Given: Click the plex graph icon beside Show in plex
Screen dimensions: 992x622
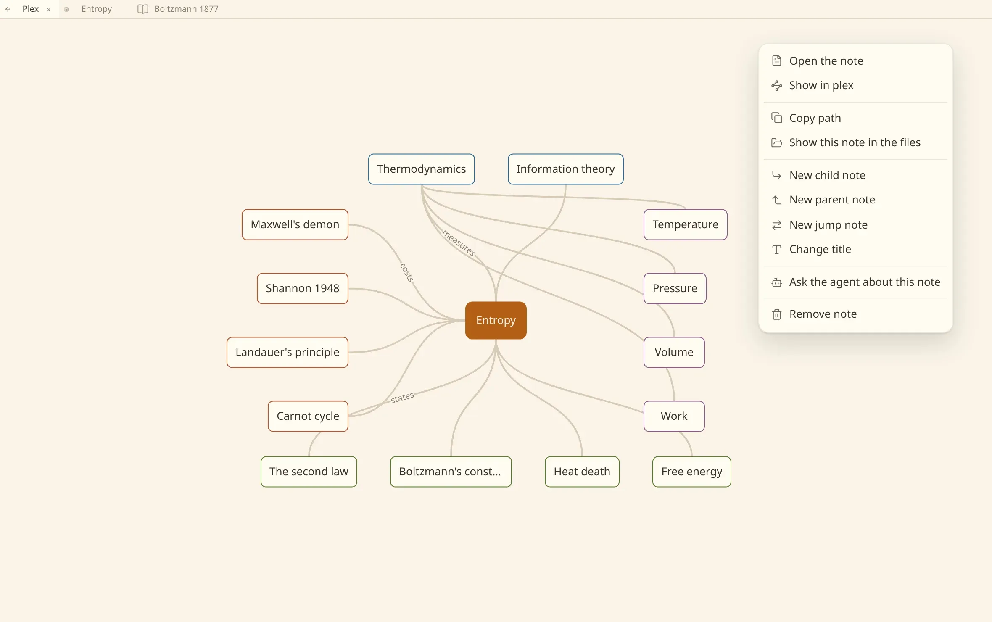Looking at the screenshot, I should coord(776,85).
